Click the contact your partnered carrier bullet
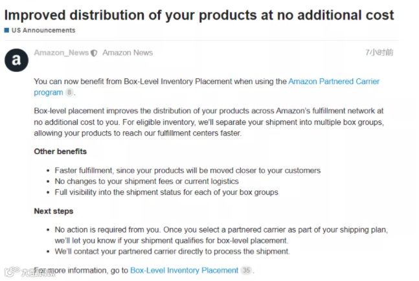 point(172,251)
